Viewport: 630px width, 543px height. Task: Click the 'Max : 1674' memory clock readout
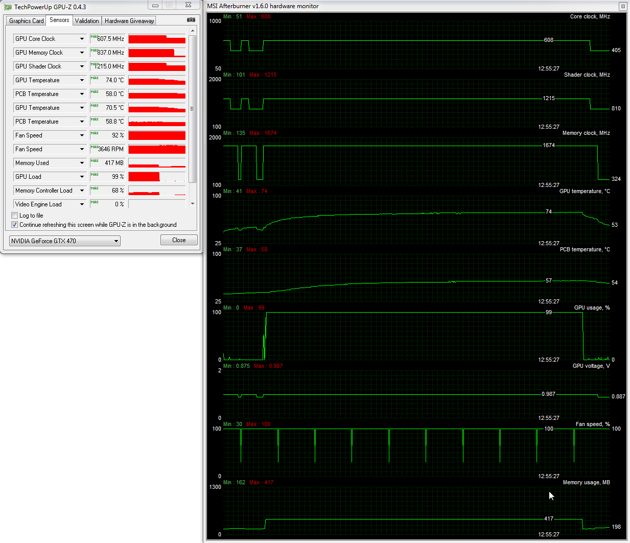[263, 133]
